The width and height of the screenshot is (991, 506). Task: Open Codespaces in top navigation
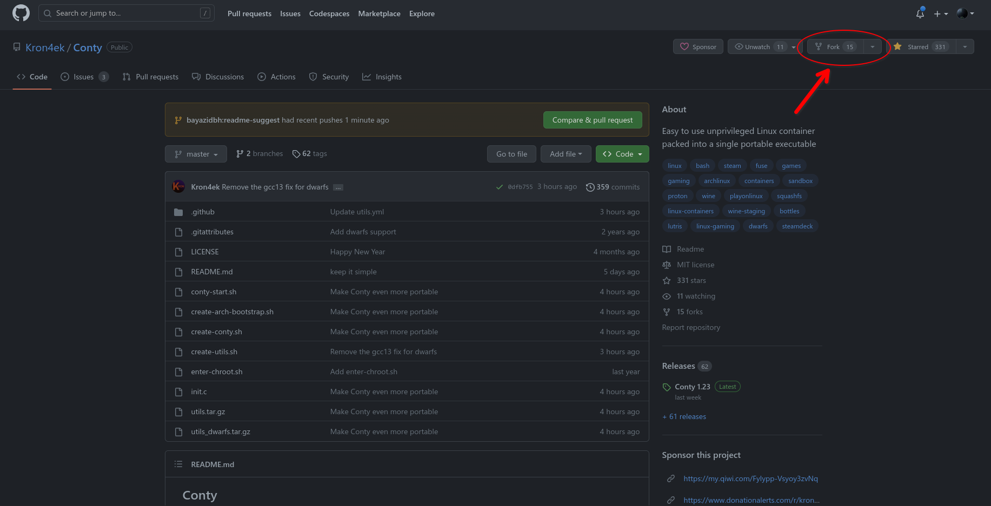pos(329,14)
